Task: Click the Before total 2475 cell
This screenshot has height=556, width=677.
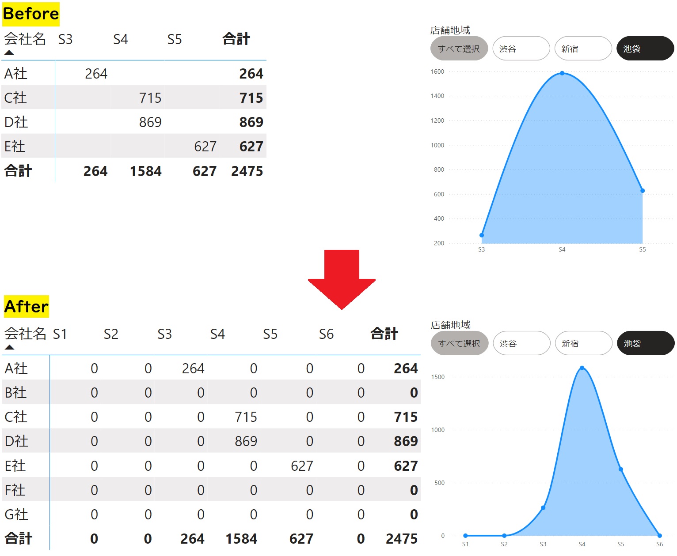Action: [x=247, y=171]
